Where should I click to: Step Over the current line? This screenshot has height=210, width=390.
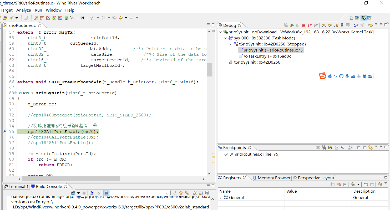point(331,25)
